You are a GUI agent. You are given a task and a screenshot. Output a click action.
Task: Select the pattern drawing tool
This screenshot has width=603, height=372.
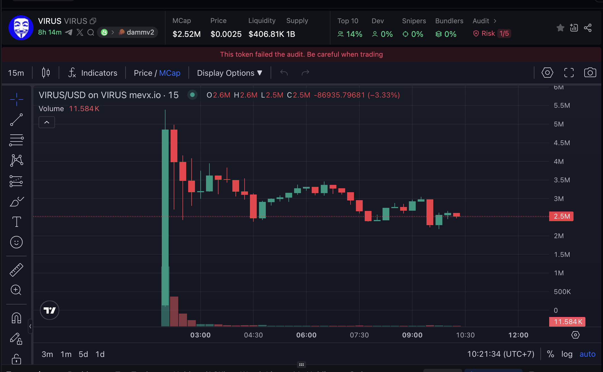[16, 160]
